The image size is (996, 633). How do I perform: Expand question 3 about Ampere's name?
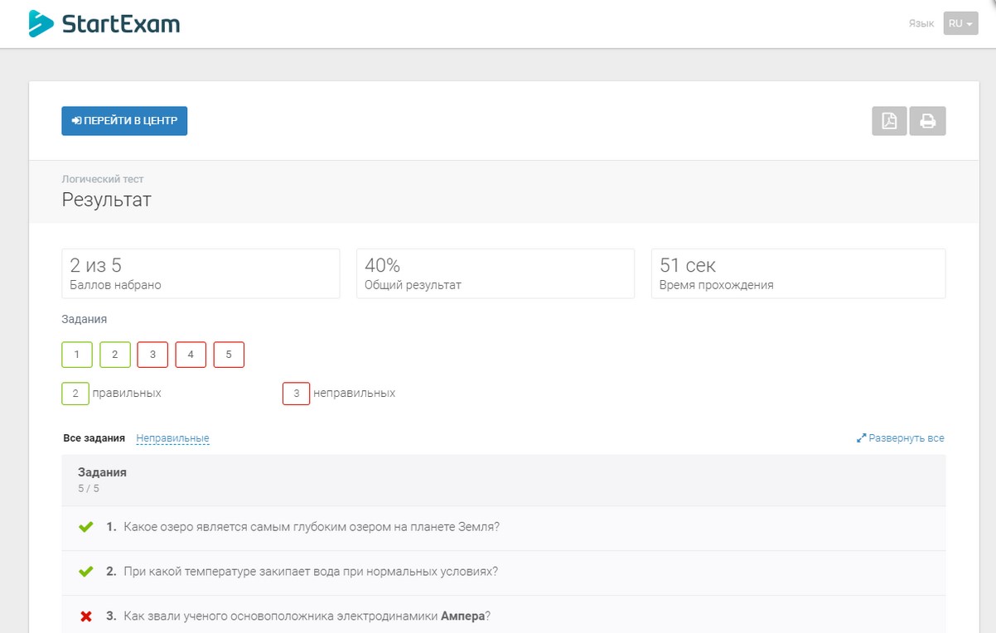point(307,616)
